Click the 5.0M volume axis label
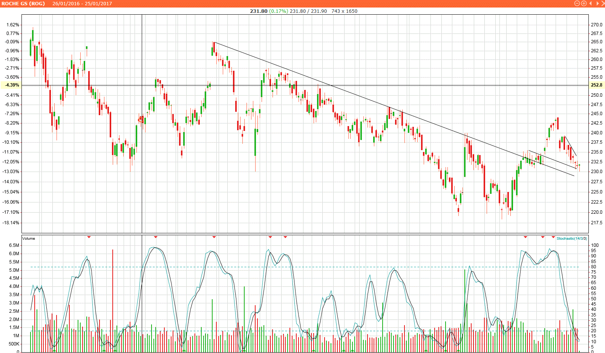 (14, 270)
